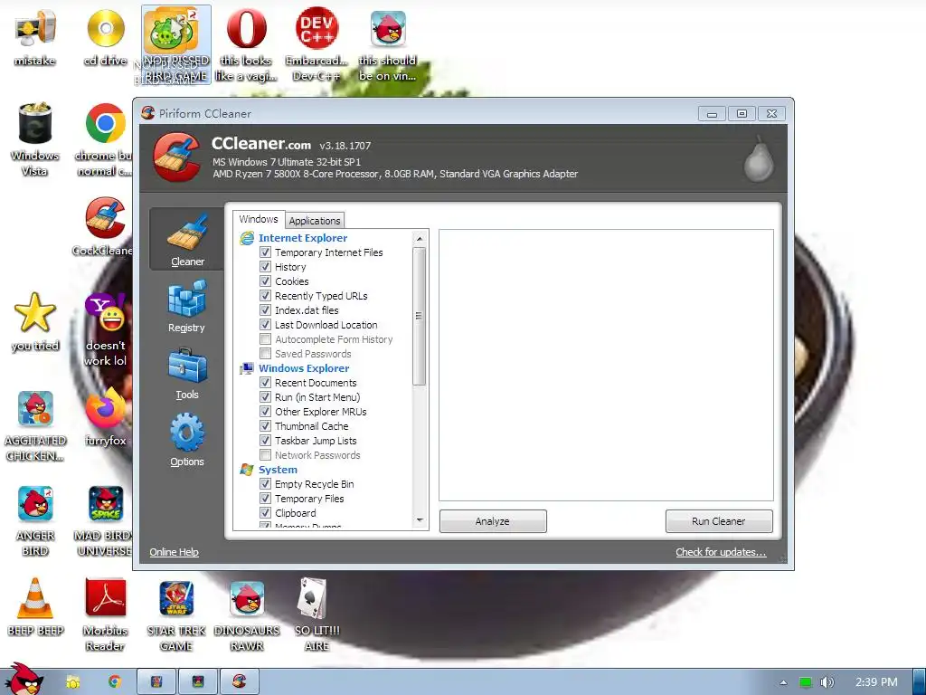This screenshot has height=695, width=926.
Task: Uncheck the Cookies checkbox
Action: click(x=265, y=281)
